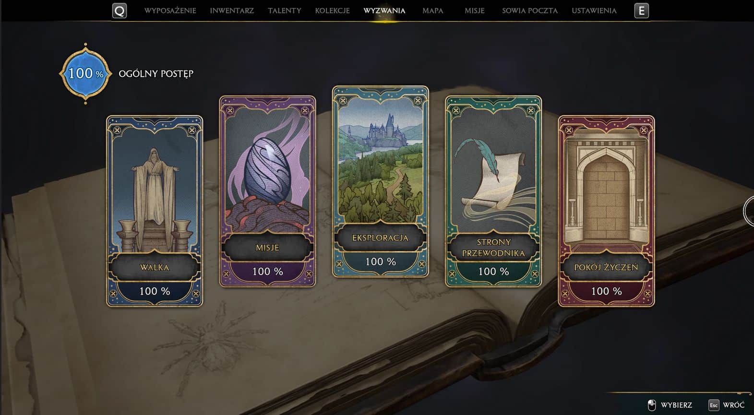Go to the Kolekcje tab
This screenshot has width=754, height=415.
pyautogui.click(x=332, y=11)
